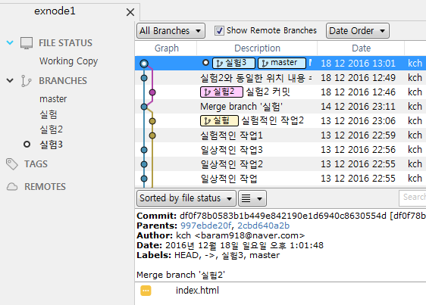
Task: Click the pink 실험2 branch label
Action: [221, 92]
